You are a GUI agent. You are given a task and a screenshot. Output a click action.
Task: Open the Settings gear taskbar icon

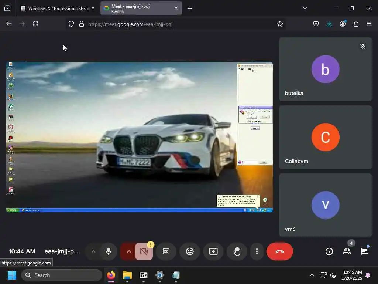(159, 275)
